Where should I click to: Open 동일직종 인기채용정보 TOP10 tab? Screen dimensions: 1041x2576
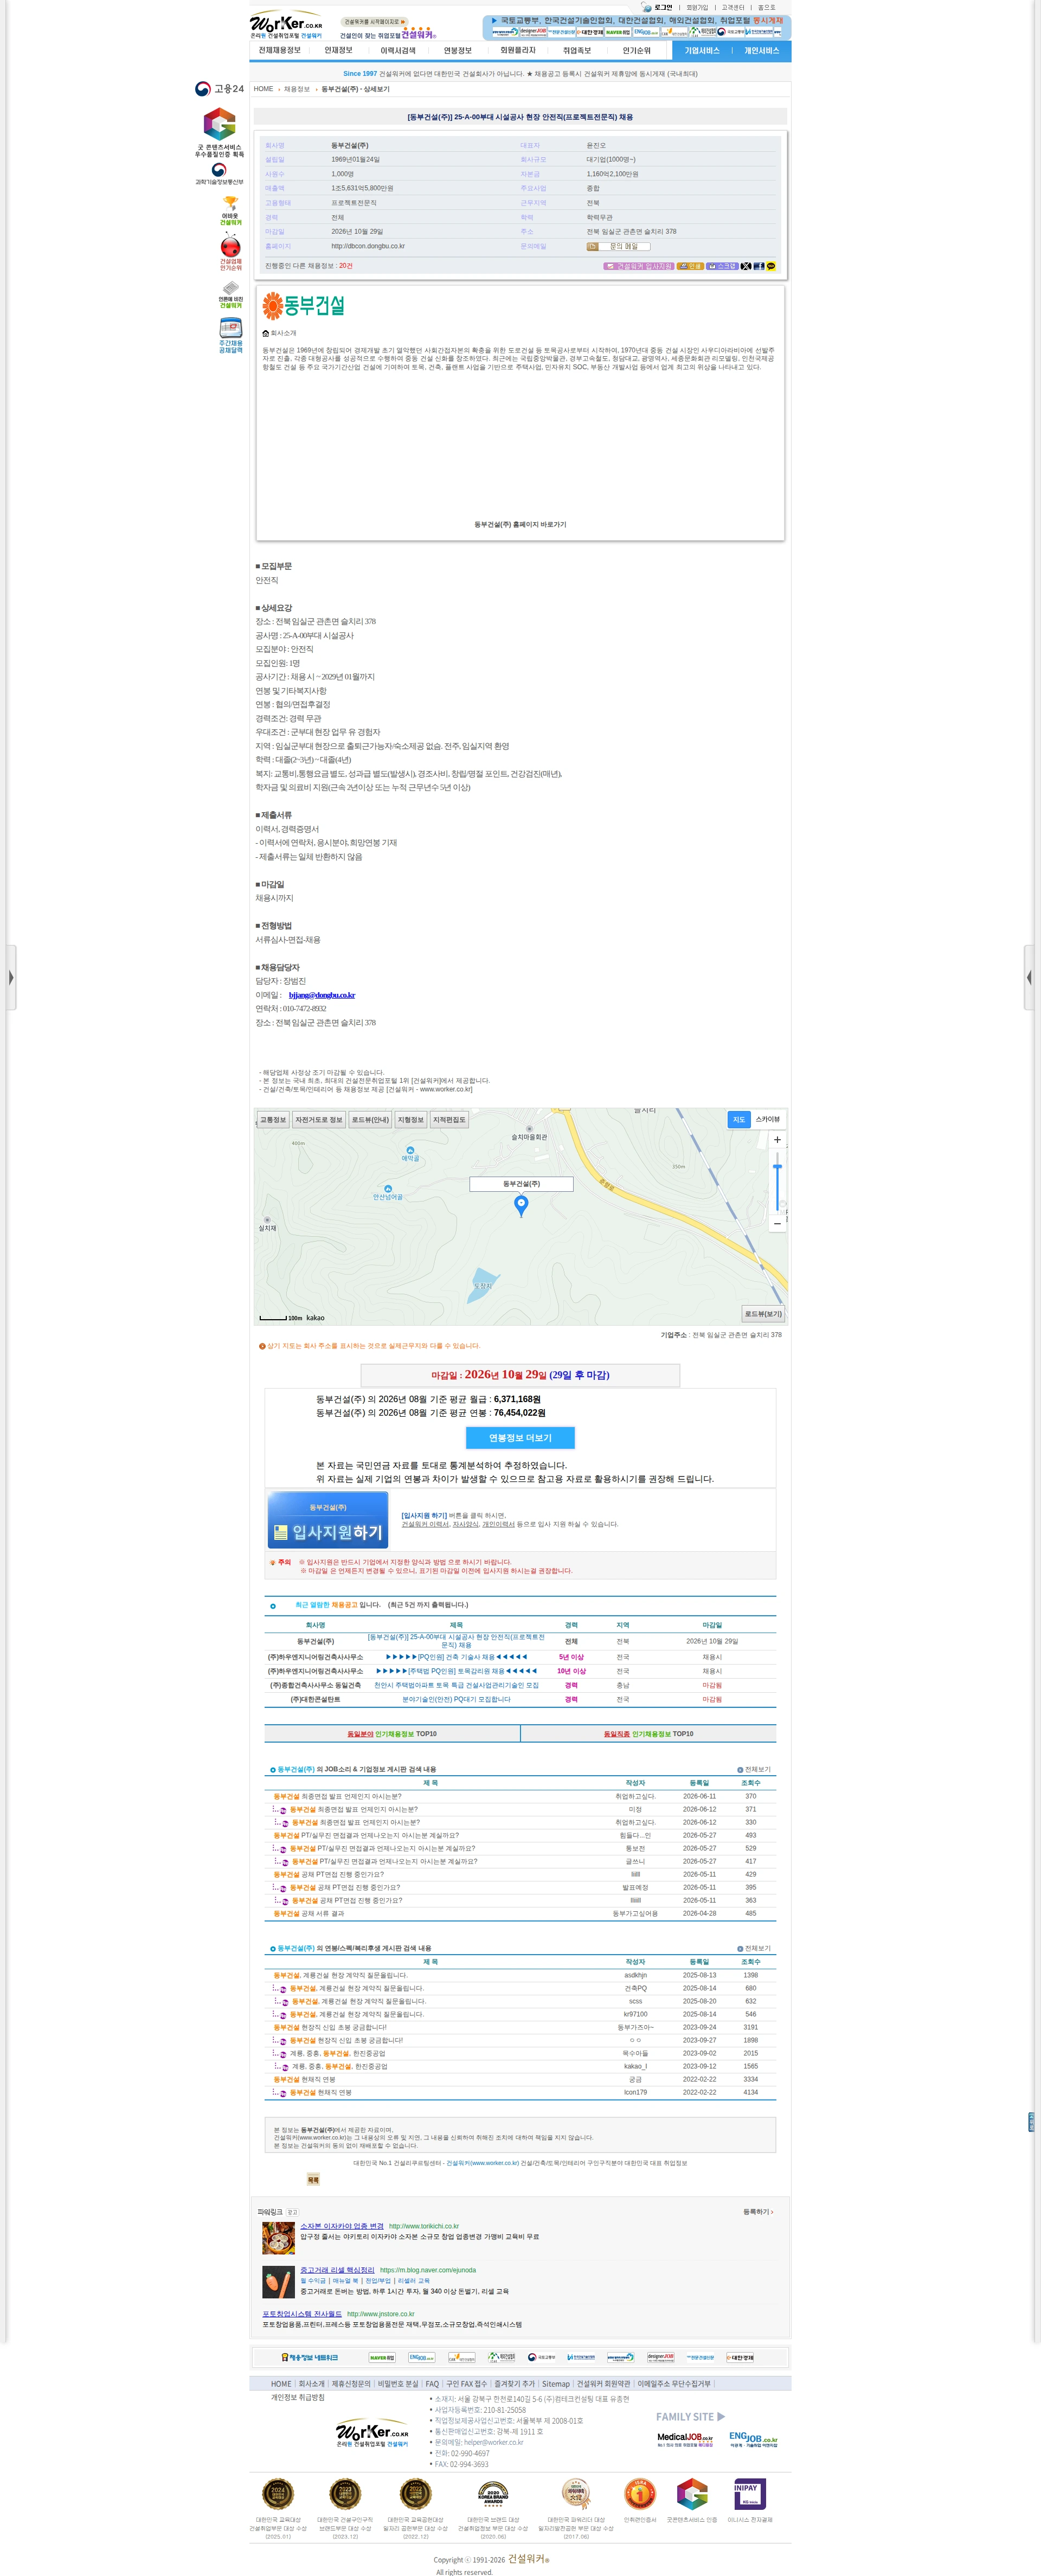coord(648,1734)
